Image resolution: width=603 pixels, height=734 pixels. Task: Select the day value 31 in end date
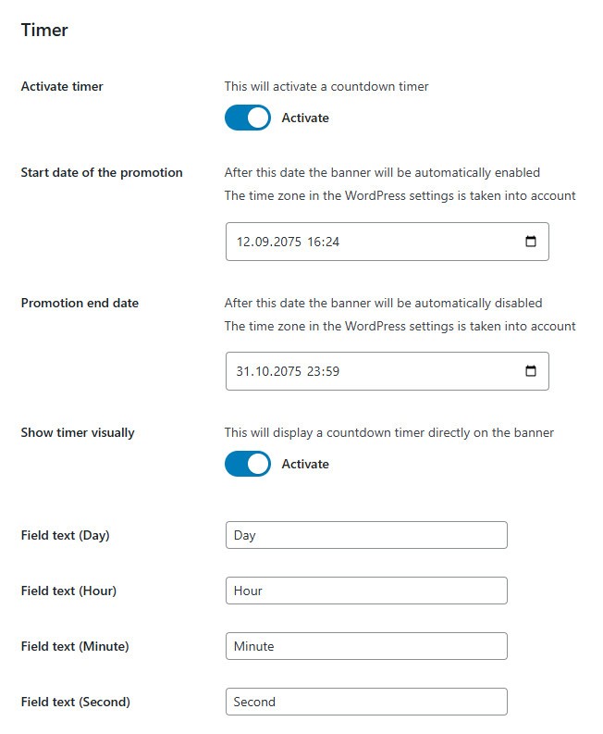244,371
